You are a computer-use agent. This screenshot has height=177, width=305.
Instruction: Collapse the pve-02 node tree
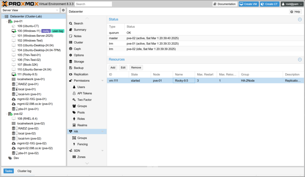point(7,114)
